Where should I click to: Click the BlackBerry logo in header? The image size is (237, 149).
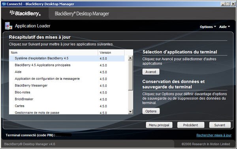click(x=25, y=13)
